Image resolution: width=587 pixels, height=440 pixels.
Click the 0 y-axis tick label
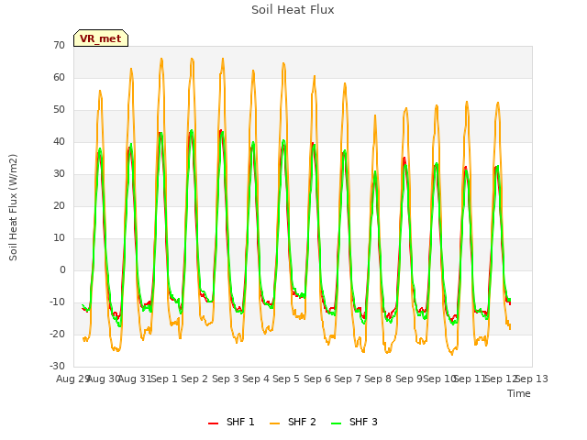coord(62,269)
